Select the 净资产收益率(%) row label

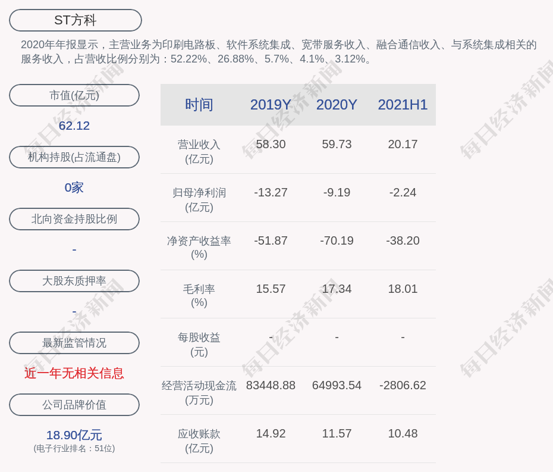199,248
